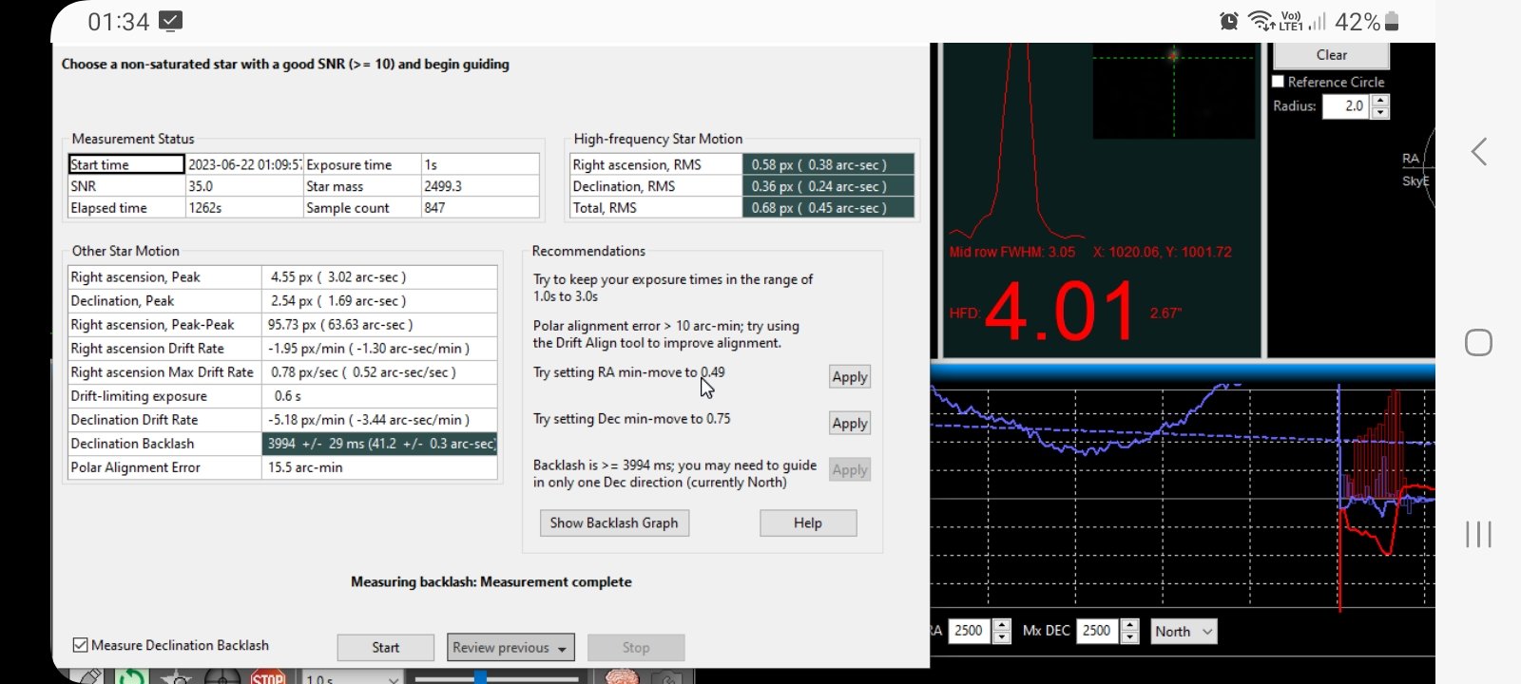The height and width of the screenshot is (684, 1521).
Task: Apply the suggested RA min-move 0.49
Action: pyautogui.click(x=849, y=377)
